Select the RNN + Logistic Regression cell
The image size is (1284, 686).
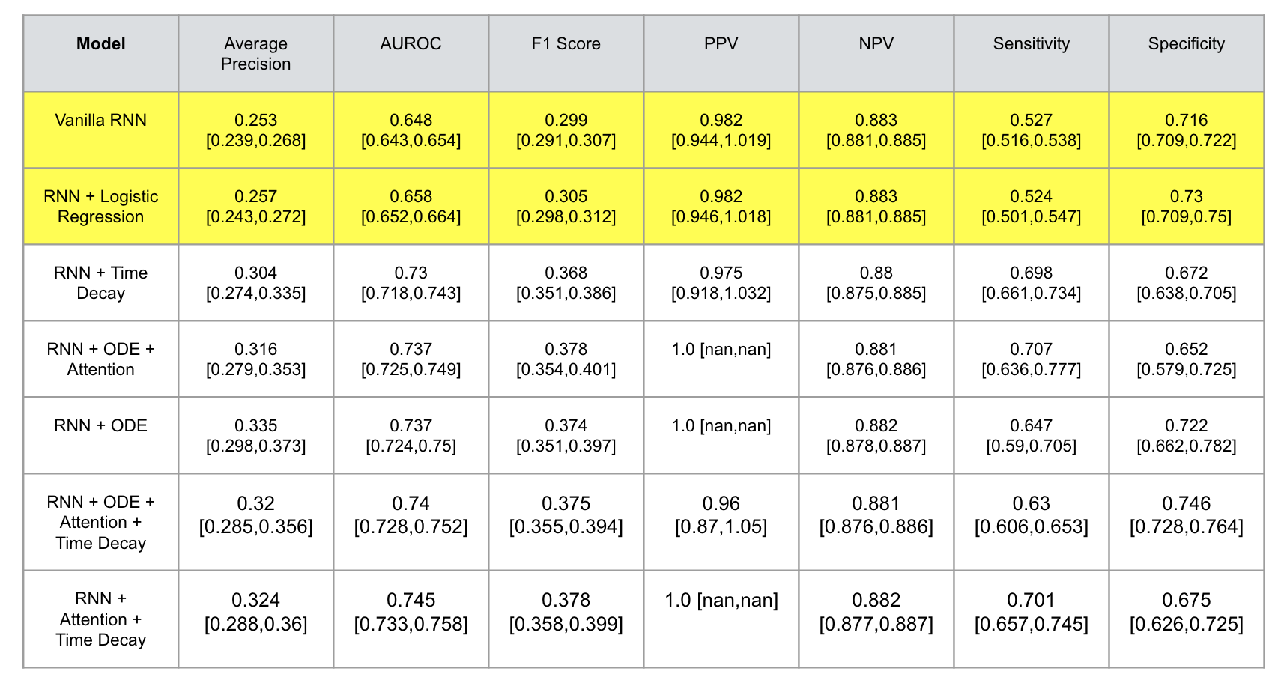101,207
